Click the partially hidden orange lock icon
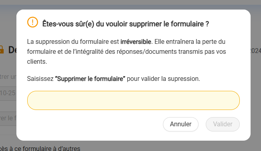Screen dimensions: 261x151 [2, 49]
